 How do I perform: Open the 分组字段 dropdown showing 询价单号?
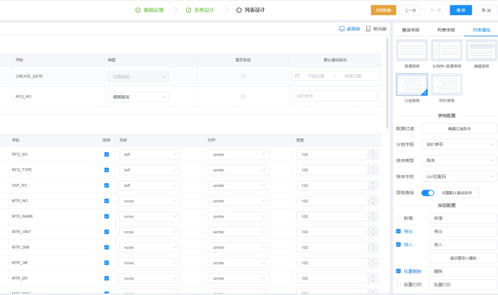(459, 144)
